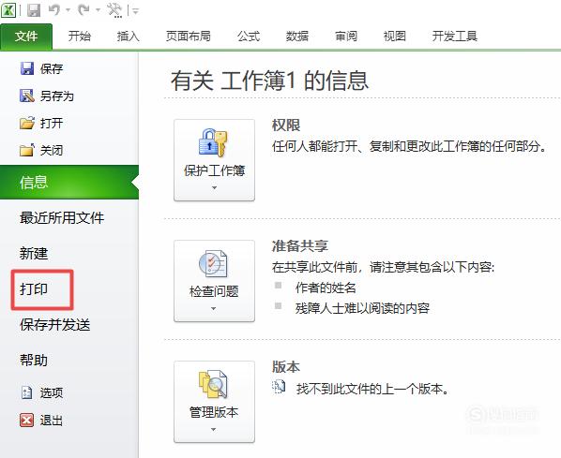The image size is (561, 458).
Task: Click the 选项 label in sidebar
Action: pos(52,393)
